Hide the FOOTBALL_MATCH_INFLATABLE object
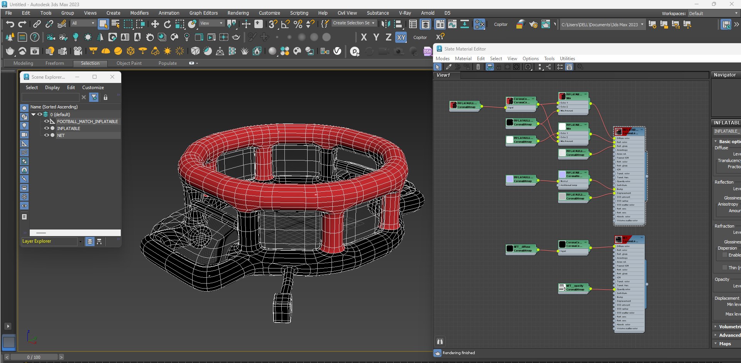The image size is (741, 363). (47, 122)
